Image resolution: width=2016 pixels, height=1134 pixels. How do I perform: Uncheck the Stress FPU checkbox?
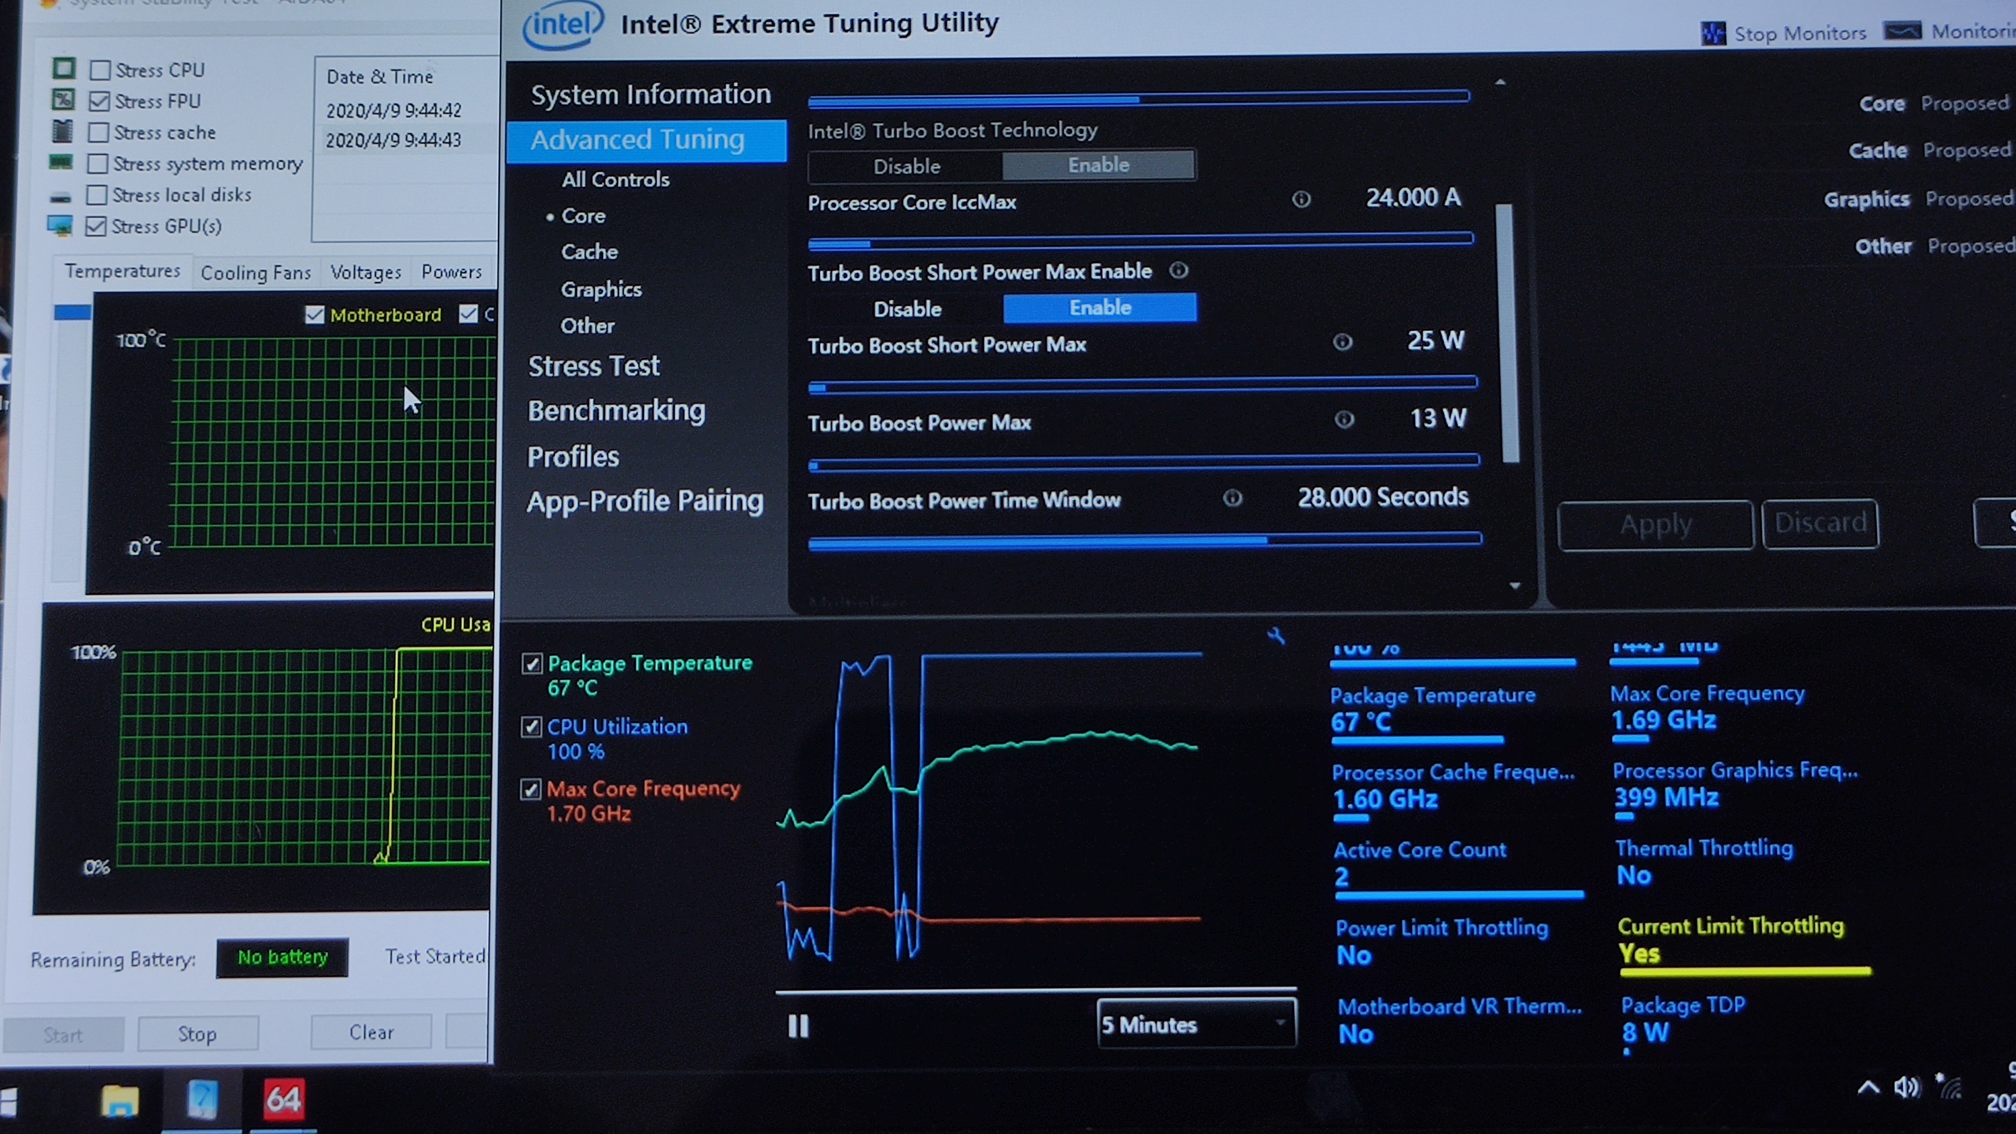pyautogui.click(x=99, y=102)
